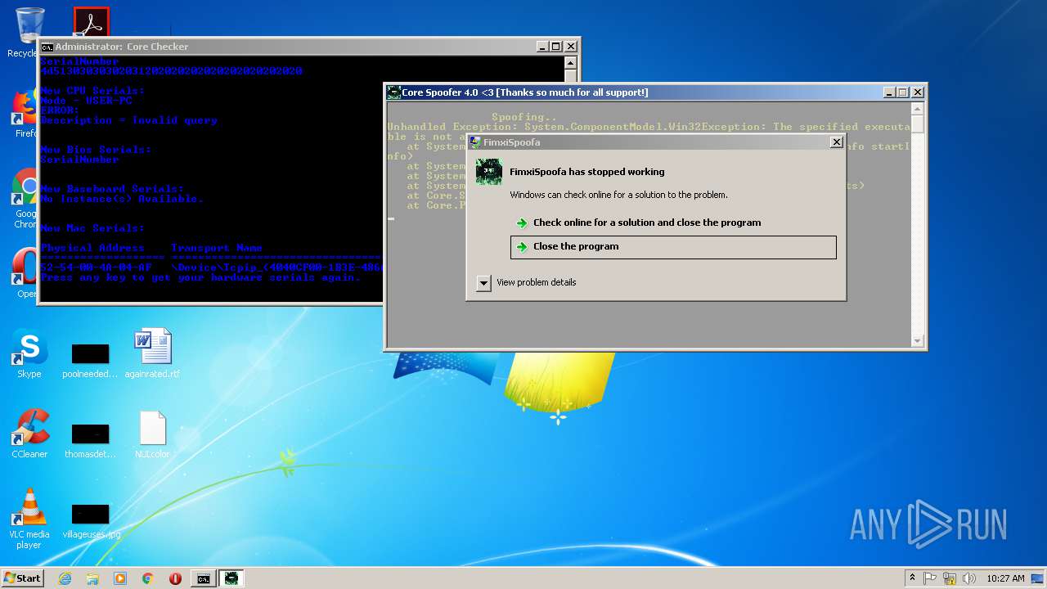Click 'No Instance(s) Available.' text

tap(122, 199)
